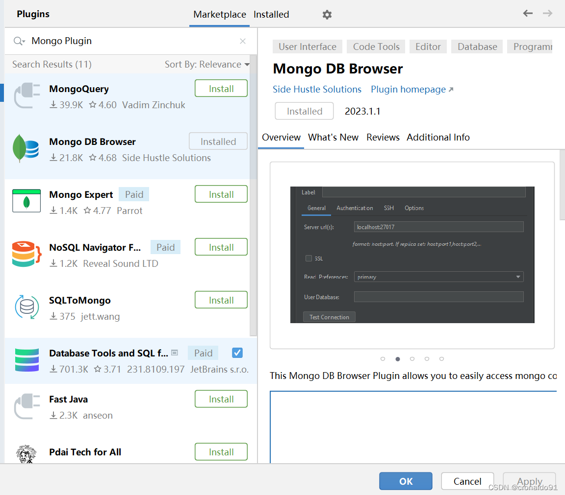565x495 pixels.
Task: Go forward with the right arrow
Action: (547, 14)
